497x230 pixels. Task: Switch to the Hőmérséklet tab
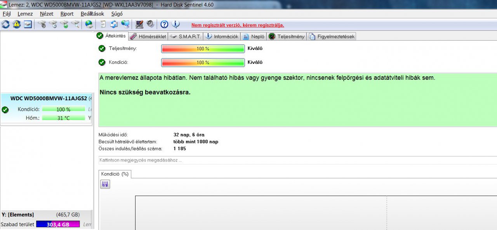click(x=148, y=36)
